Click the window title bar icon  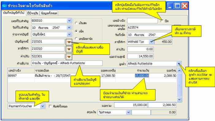[5, 6]
